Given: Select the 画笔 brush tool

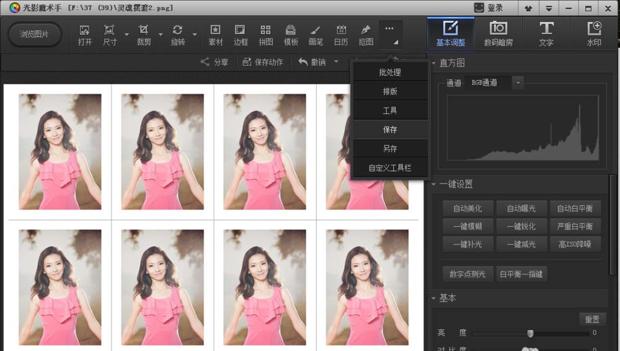Looking at the screenshot, I should (x=316, y=35).
